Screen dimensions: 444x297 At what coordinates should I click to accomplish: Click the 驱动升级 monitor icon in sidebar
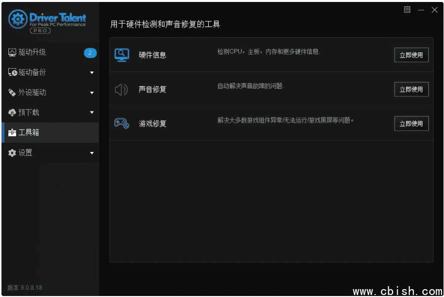pyautogui.click(x=12, y=52)
